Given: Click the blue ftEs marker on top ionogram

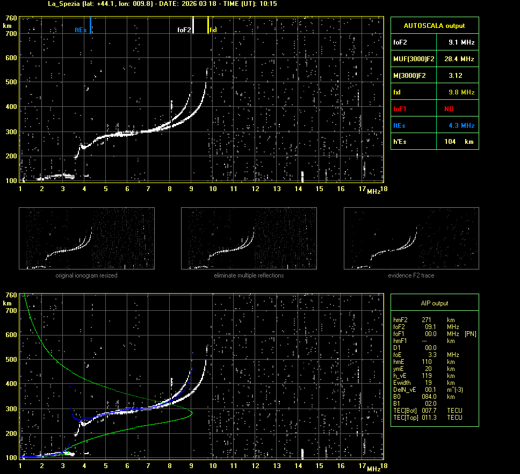Looking at the screenshot, I should click(x=91, y=25).
